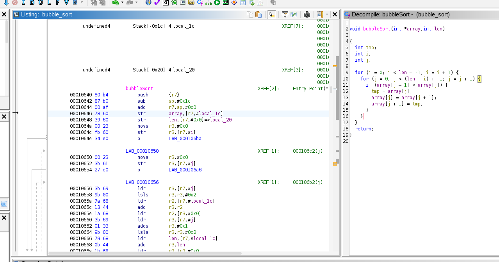Select the Decompile: bubbleSort panel title
The height and width of the screenshot is (262, 499).
[400, 14]
